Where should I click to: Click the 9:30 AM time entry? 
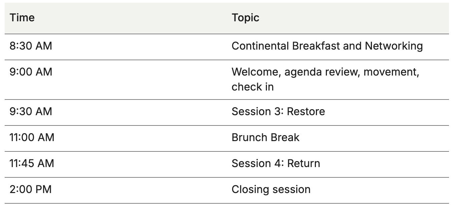31,111
